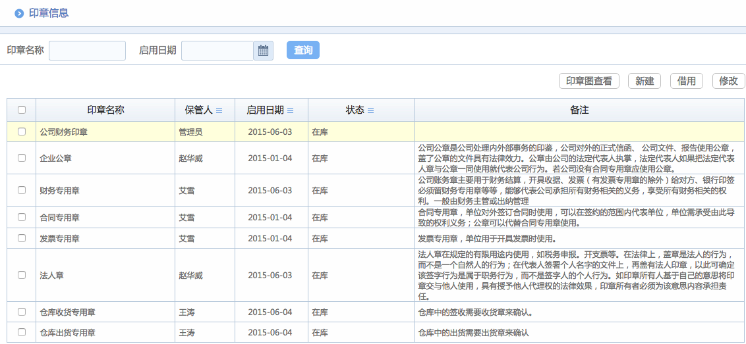Click the 新建 button

click(645, 81)
